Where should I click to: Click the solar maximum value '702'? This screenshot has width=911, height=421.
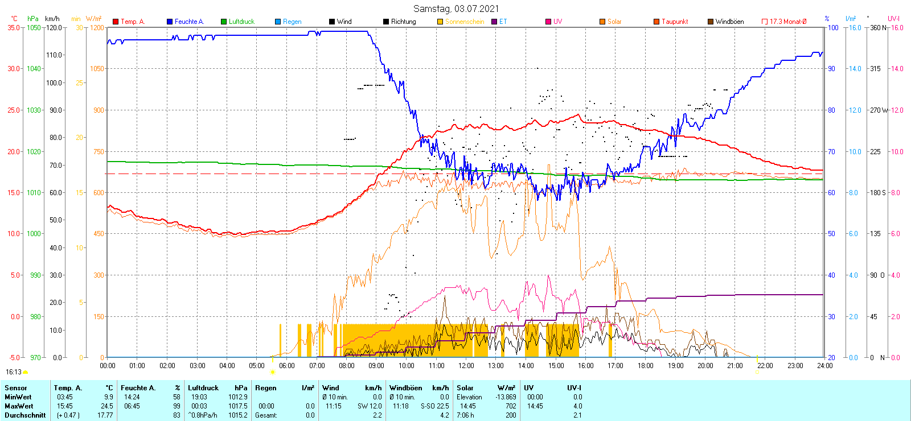pos(511,406)
